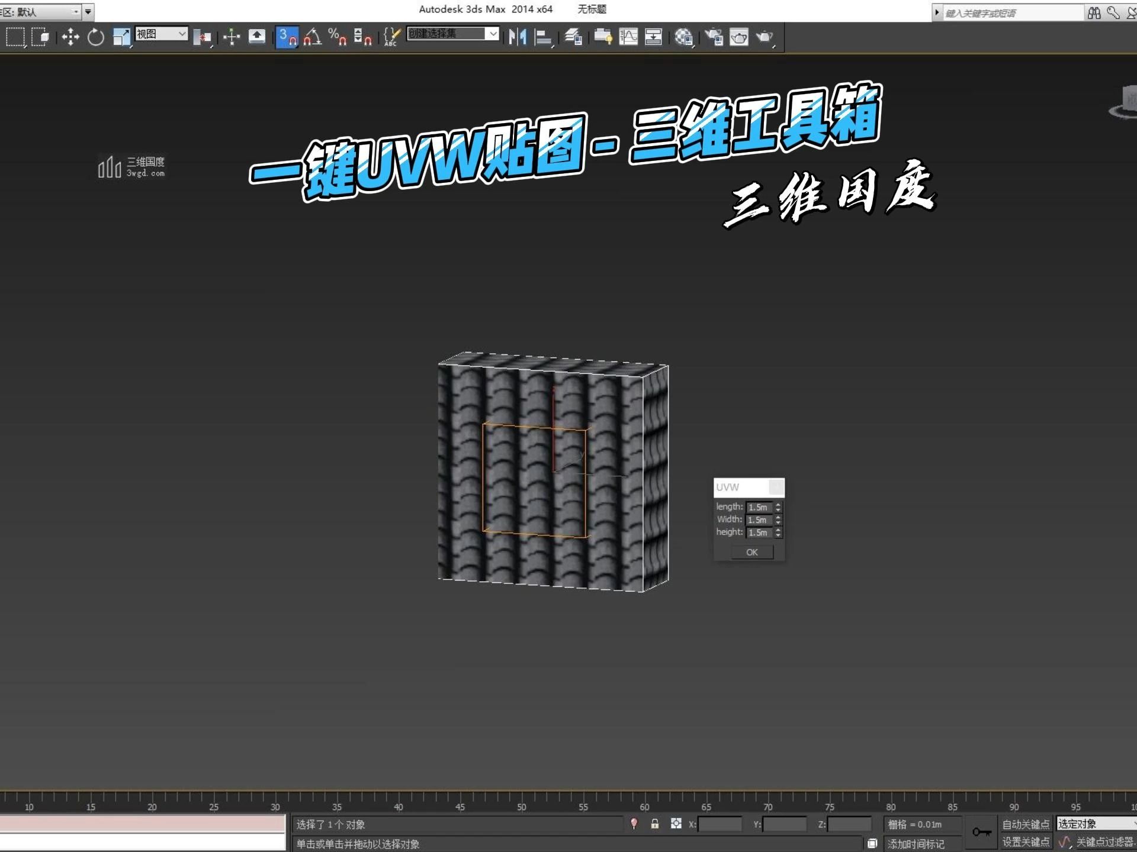Enable the 自动关键点 auto key mode

1026,824
